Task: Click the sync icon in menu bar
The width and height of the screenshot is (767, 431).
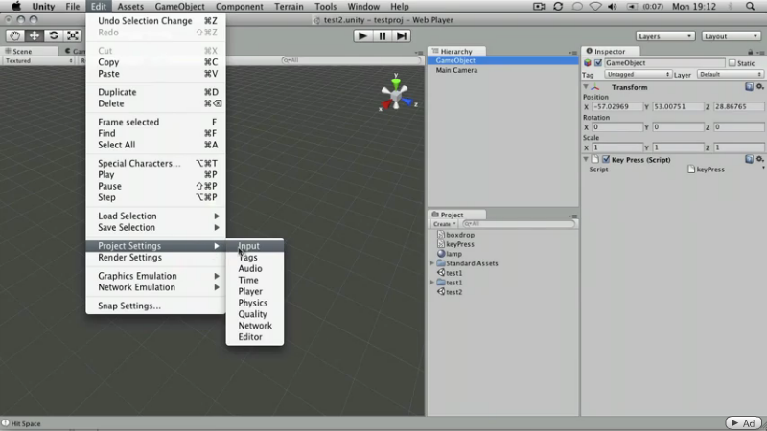Action: coord(558,7)
